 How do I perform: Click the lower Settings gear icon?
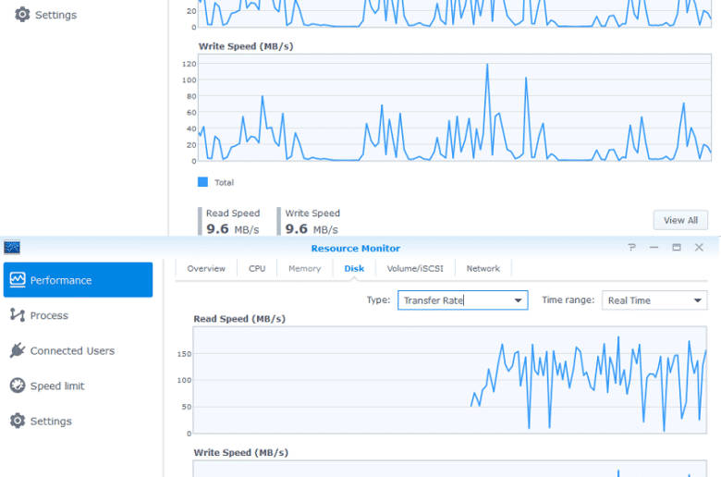tap(18, 421)
